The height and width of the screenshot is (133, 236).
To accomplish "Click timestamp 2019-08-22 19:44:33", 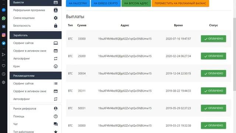I will pyautogui.click(x=178, y=91).
